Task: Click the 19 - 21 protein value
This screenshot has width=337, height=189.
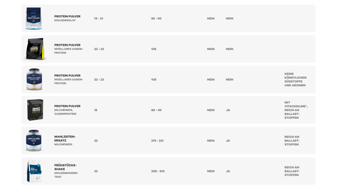Action: pos(98,18)
